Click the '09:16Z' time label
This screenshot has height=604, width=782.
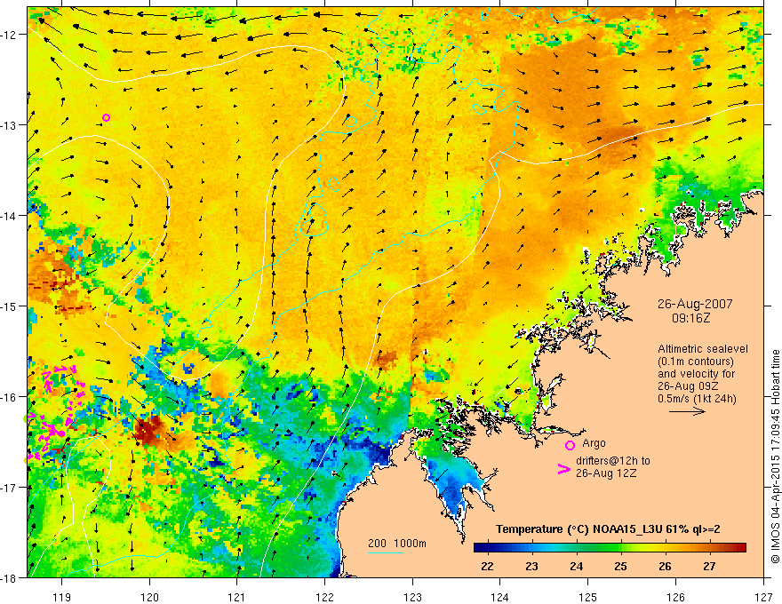point(690,318)
